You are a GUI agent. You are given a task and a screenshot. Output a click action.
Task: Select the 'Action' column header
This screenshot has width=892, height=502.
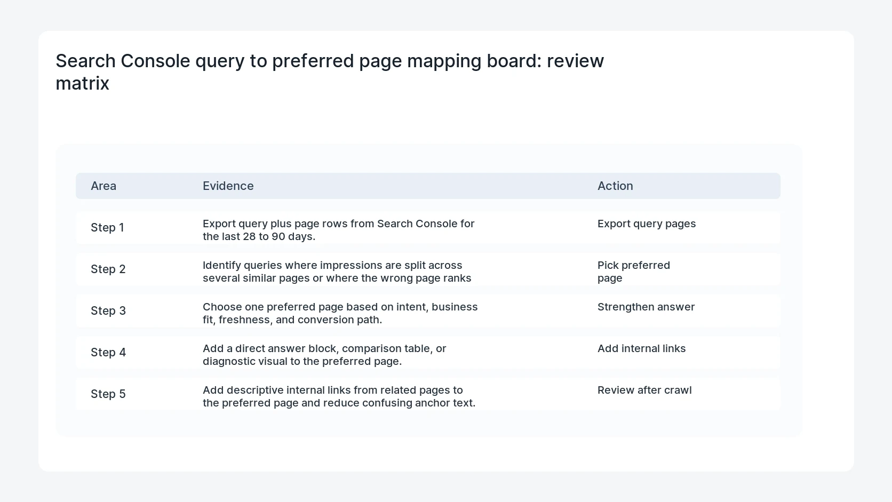click(x=615, y=186)
